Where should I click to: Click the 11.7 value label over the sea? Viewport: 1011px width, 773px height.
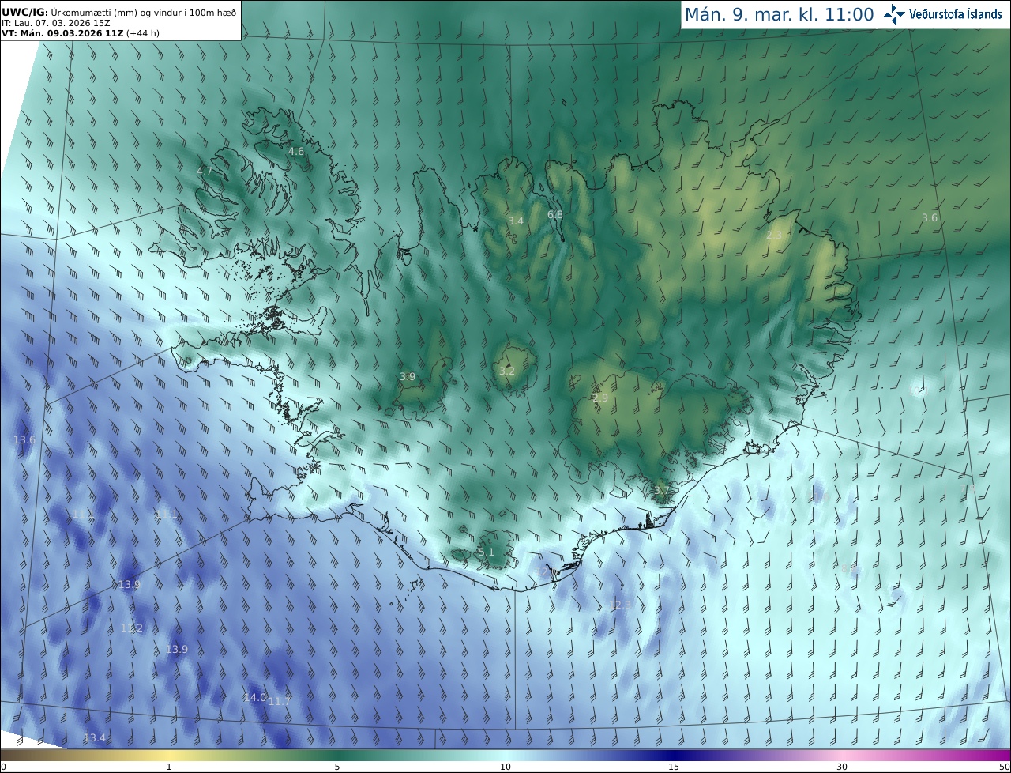(280, 702)
